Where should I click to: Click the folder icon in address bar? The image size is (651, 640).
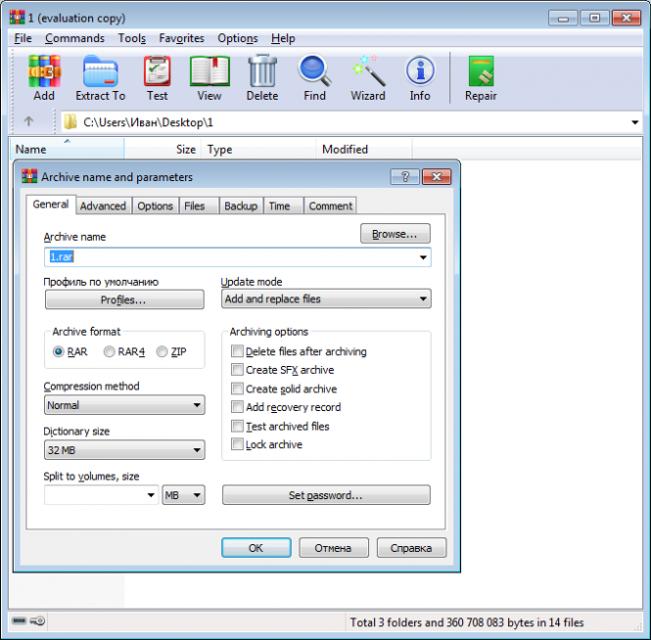(70, 122)
